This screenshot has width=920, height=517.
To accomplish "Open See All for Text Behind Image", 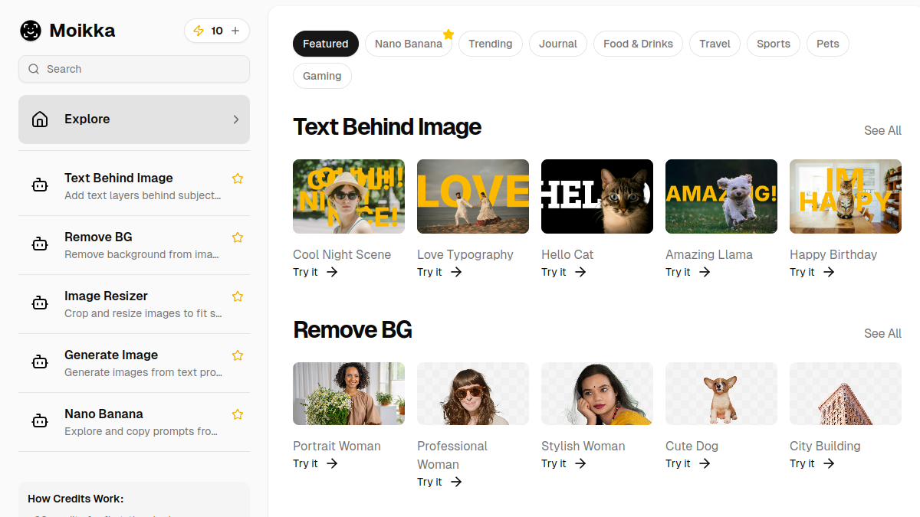I will pos(882,130).
